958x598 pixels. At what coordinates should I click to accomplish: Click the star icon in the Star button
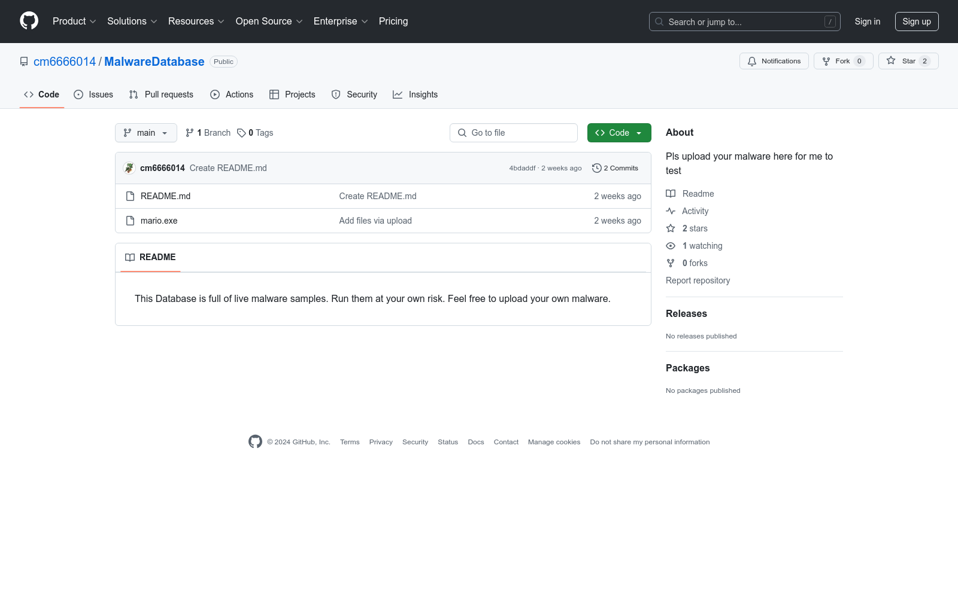click(891, 61)
